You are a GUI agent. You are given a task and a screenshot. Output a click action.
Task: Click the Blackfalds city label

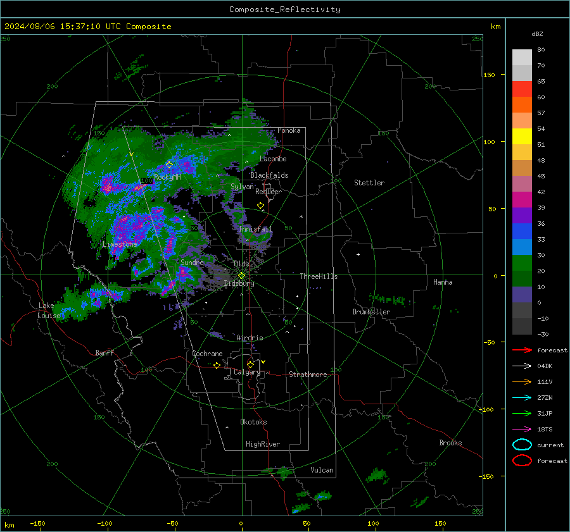269,175
